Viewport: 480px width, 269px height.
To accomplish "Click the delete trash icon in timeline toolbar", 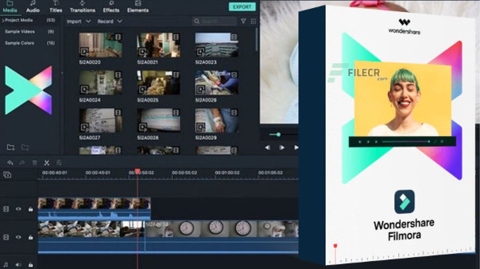I will click(34, 163).
